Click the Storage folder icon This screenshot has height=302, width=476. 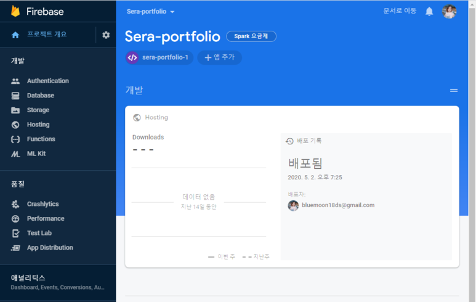[15, 110]
